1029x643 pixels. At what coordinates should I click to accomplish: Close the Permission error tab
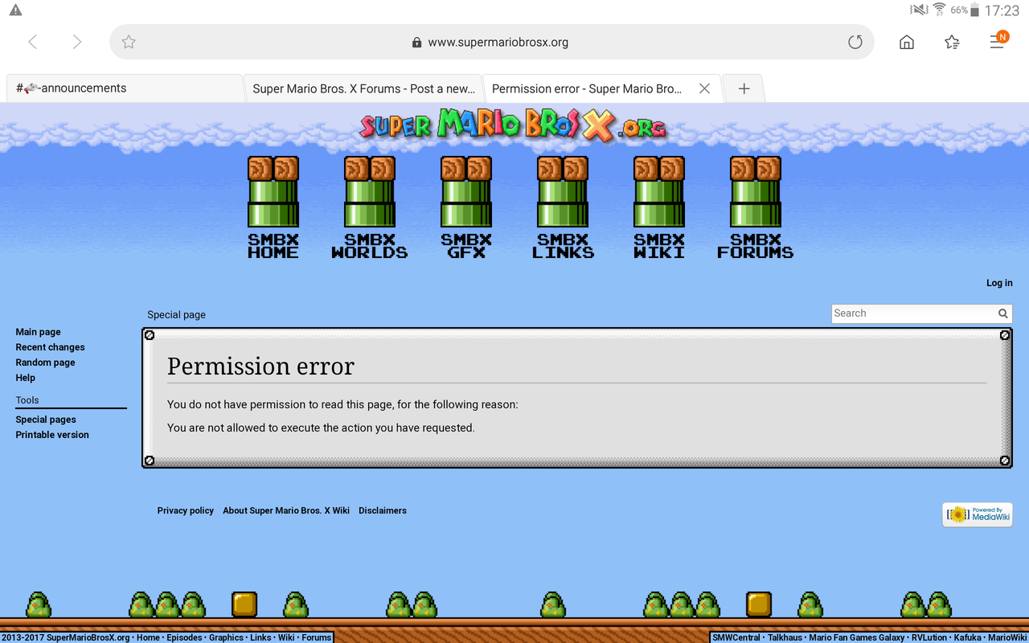click(704, 88)
